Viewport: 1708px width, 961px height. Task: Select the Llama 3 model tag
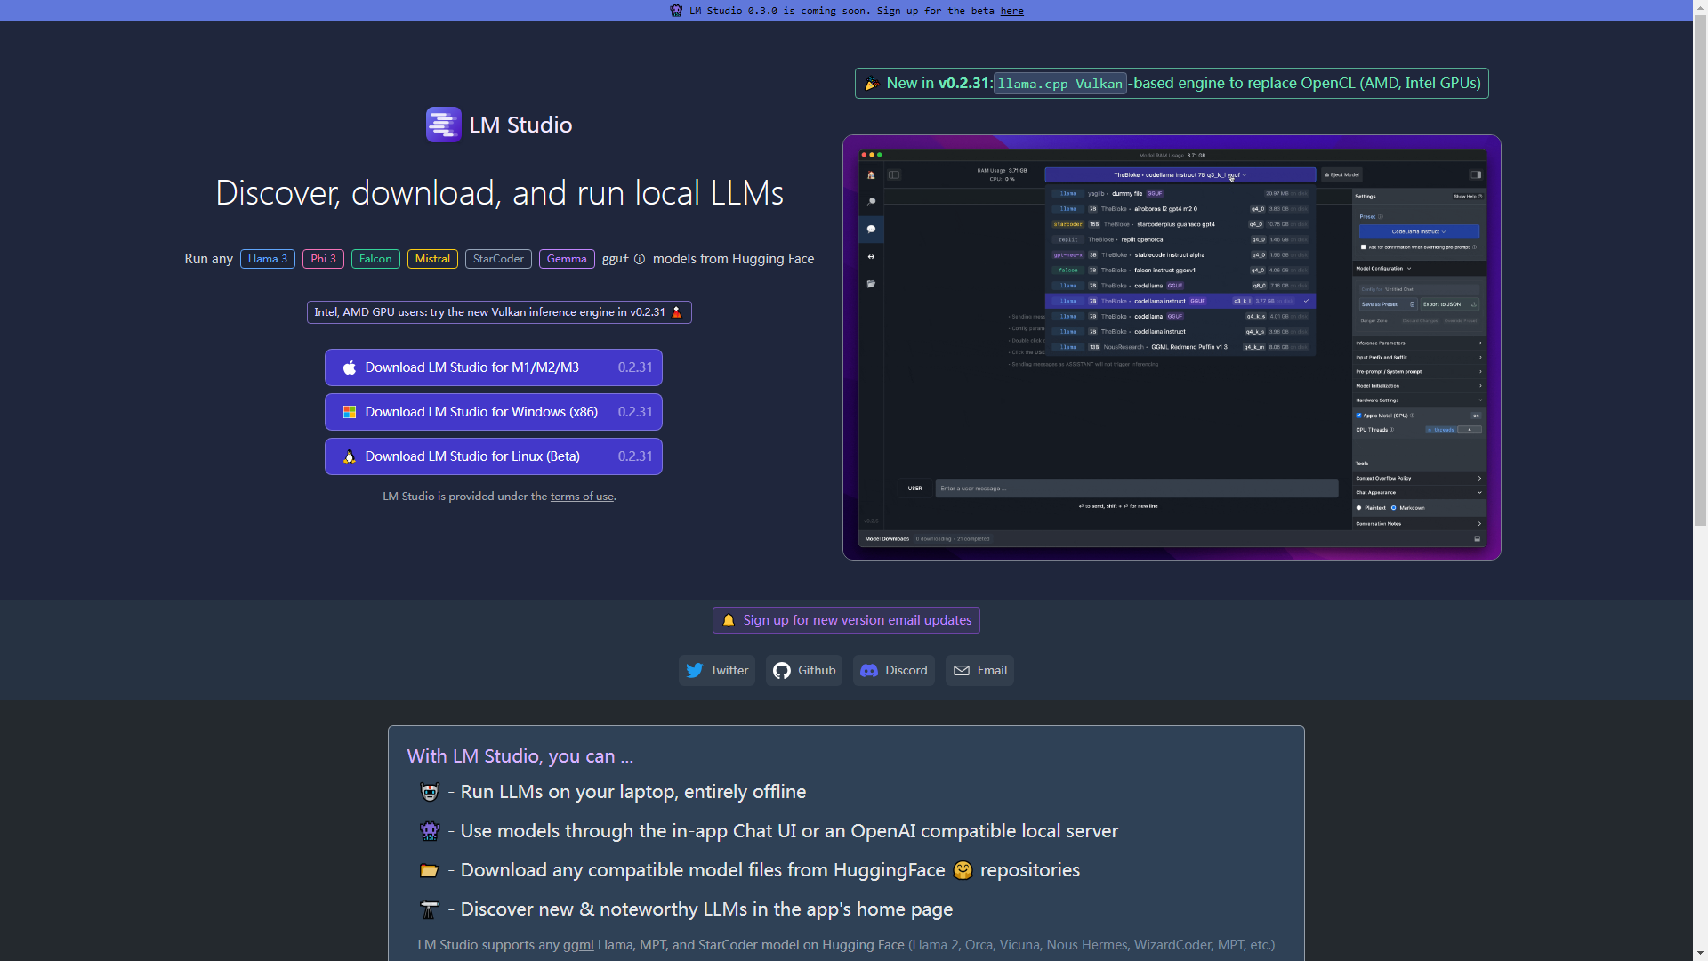pyautogui.click(x=267, y=259)
